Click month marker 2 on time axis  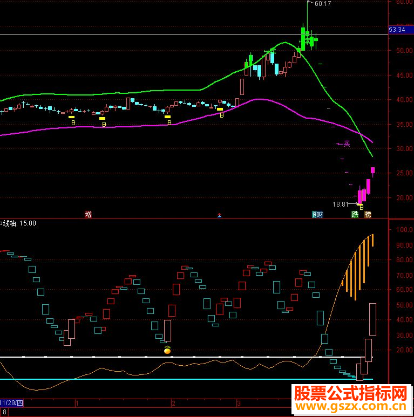pos(173,404)
